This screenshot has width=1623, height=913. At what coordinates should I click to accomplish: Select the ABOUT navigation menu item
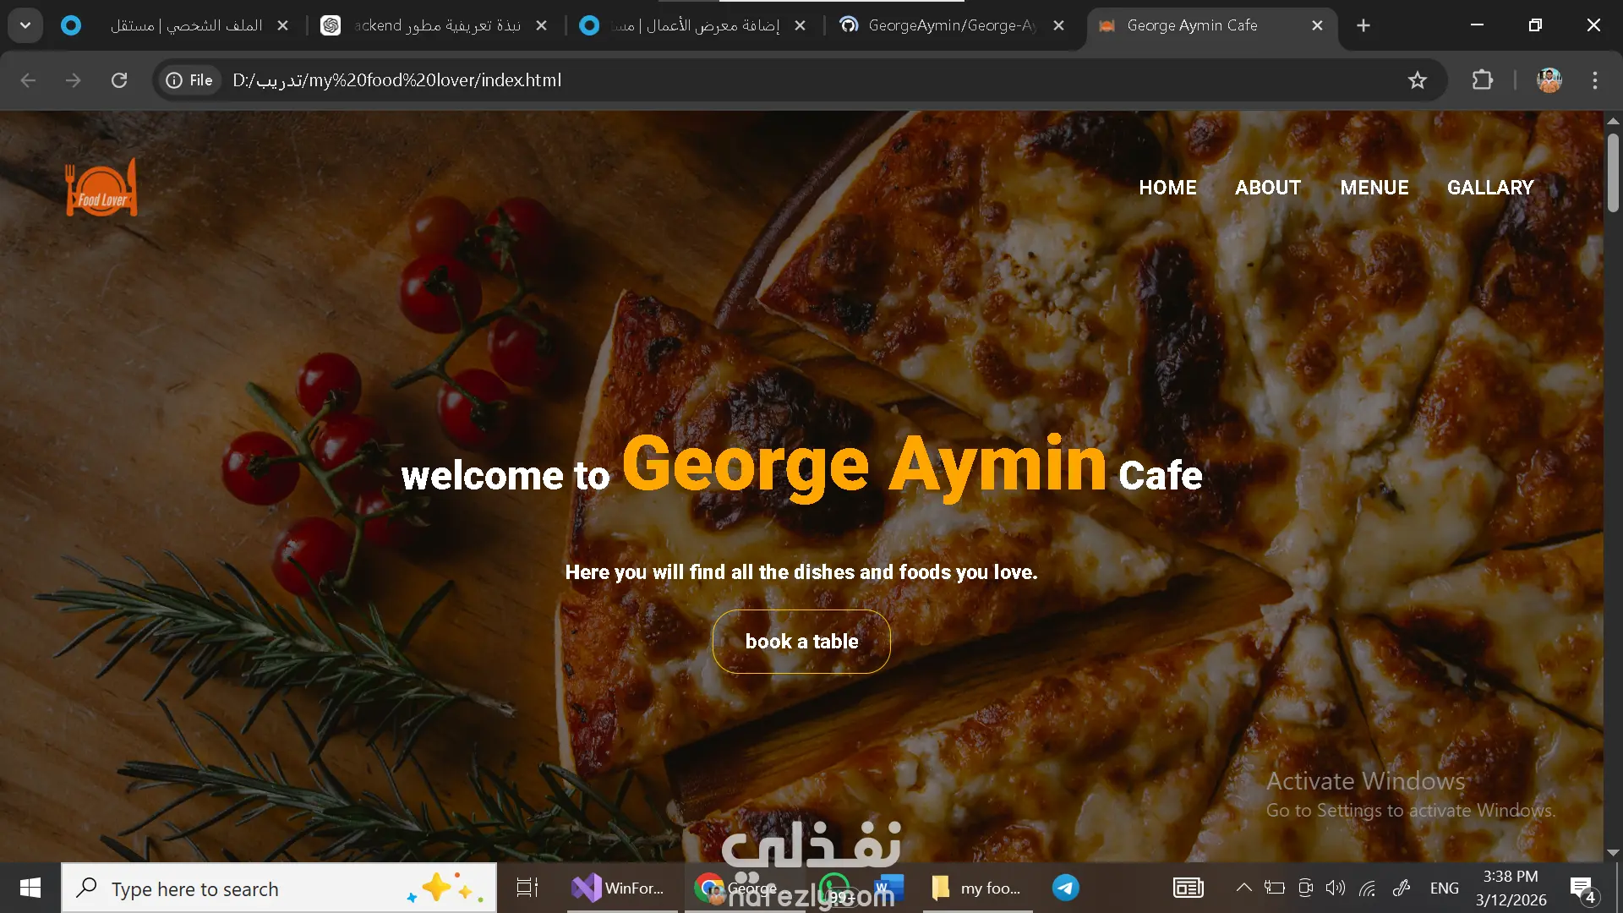point(1267,188)
